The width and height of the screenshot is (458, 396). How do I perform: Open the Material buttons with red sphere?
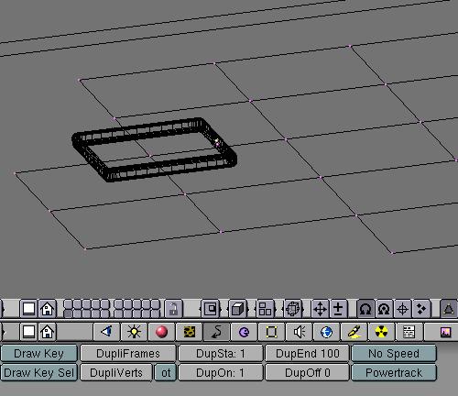161,332
